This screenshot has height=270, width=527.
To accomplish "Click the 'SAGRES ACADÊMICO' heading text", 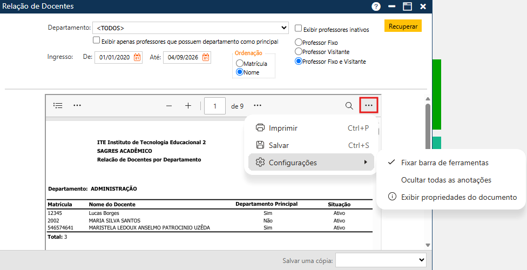I will click(124, 151).
